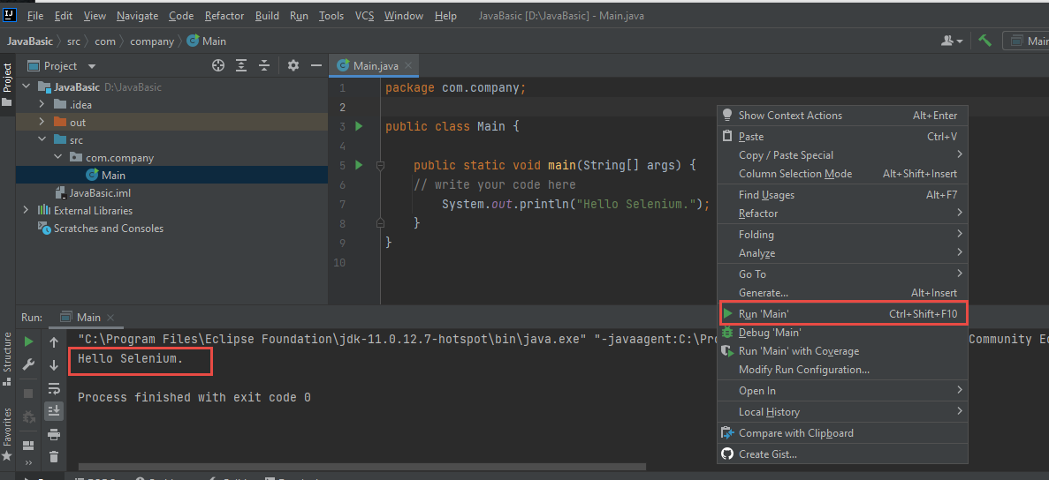The image size is (1049, 480).
Task: Click the build hammer icon in toolbar
Action: click(984, 41)
